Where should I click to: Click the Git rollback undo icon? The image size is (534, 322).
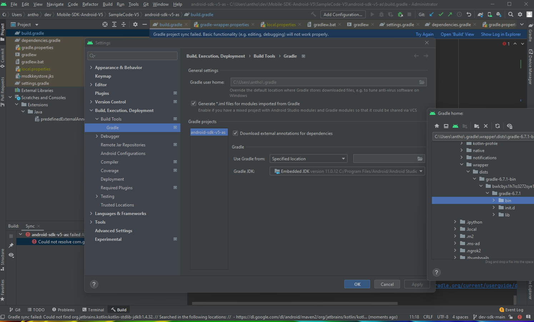tap(469, 14)
